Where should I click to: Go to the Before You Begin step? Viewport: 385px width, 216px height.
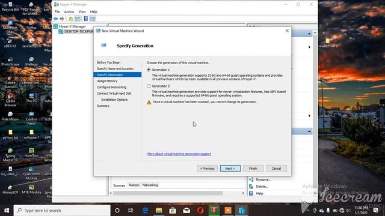[108, 62]
